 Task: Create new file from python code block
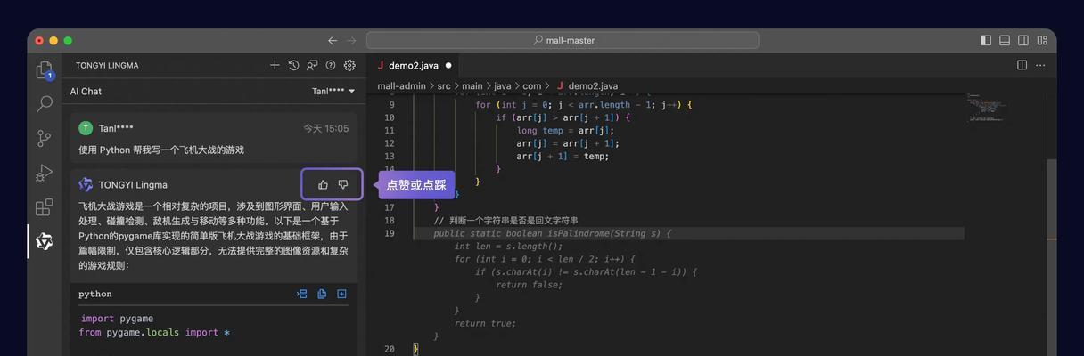coord(341,294)
